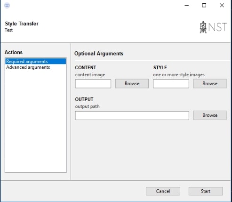Image resolution: width=232 pixels, height=202 pixels.
Task: Click the empty area of Actions list
Action: pos(36,121)
